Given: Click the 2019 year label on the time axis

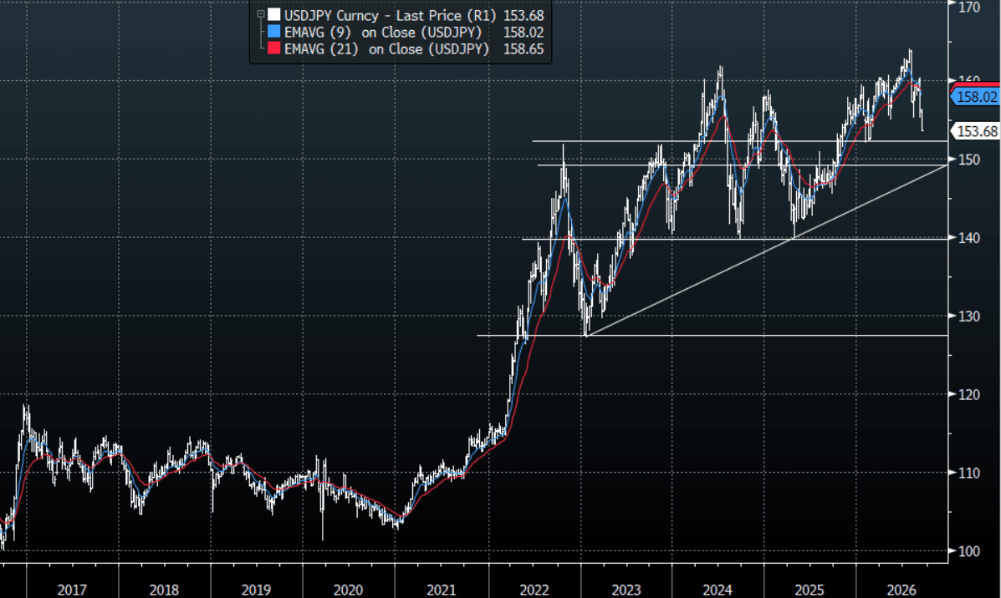Looking at the screenshot, I should pyautogui.click(x=256, y=590).
